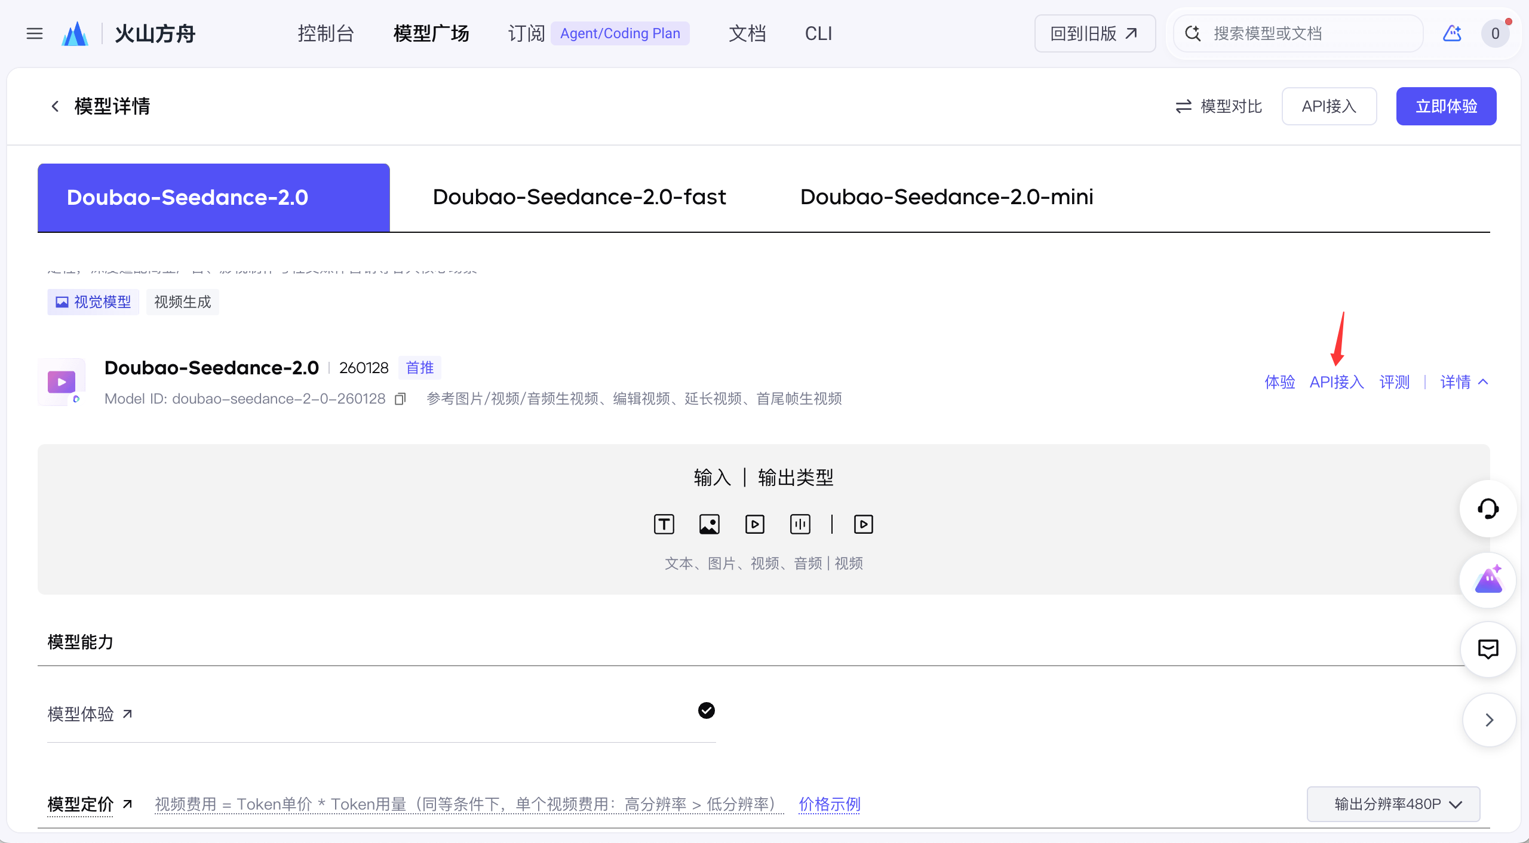
Task: Select the Doubao-Seedance-2.0 tab
Action: (x=214, y=198)
